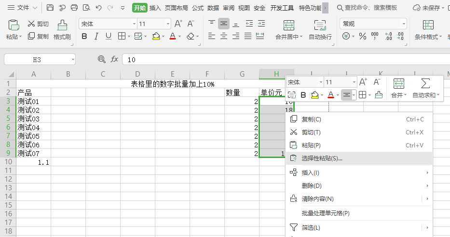This screenshot has width=450, height=237.
Task: Open the 文件 menu
Action: [x=22, y=8]
